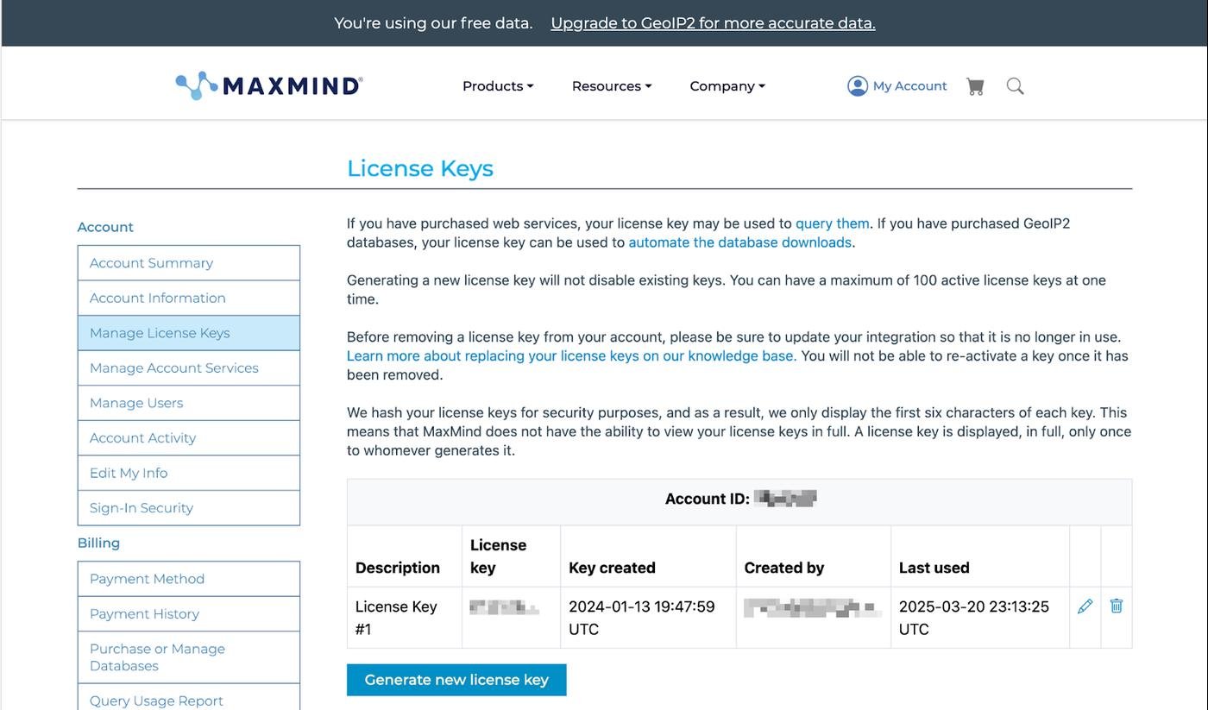1208x710 pixels.
Task: Expand the Resources dropdown menu
Action: [612, 86]
